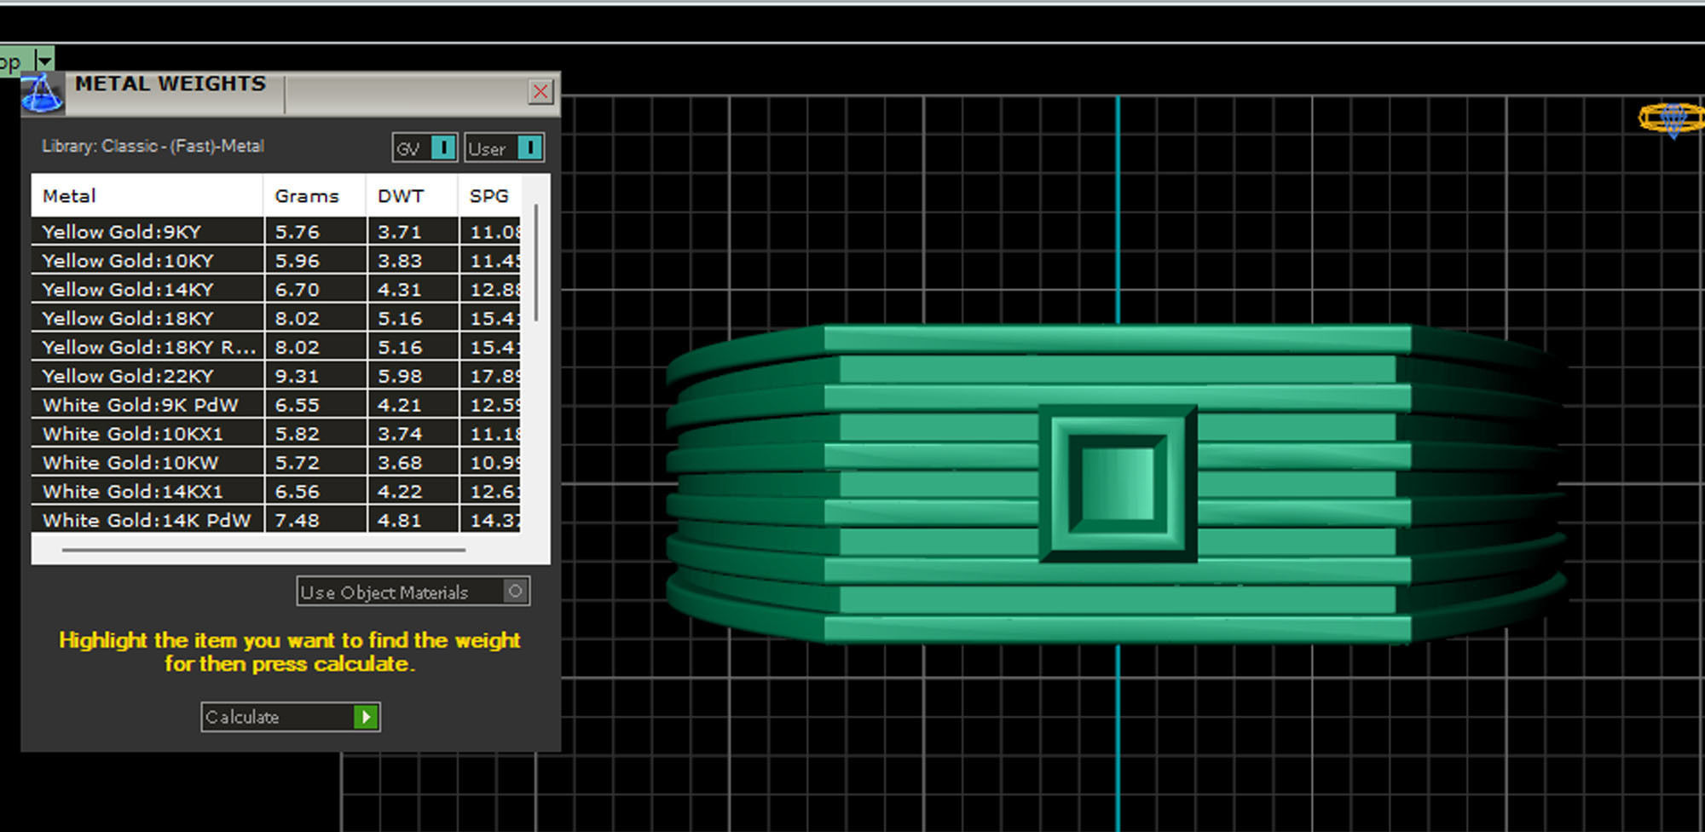Click the 5.82 grams value
1705x832 pixels.
(x=298, y=434)
